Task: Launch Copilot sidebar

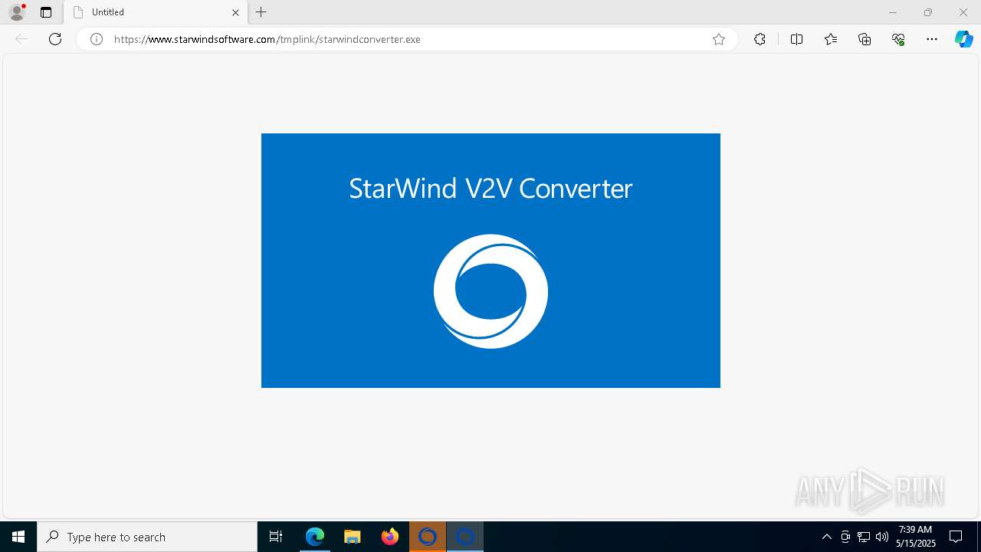Action: coord(963,39)
